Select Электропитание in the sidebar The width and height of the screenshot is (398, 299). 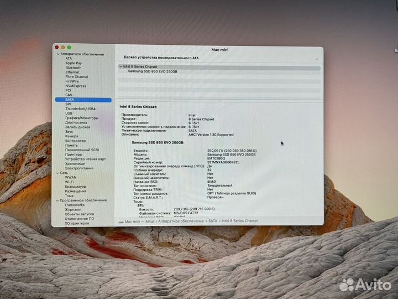79,168
